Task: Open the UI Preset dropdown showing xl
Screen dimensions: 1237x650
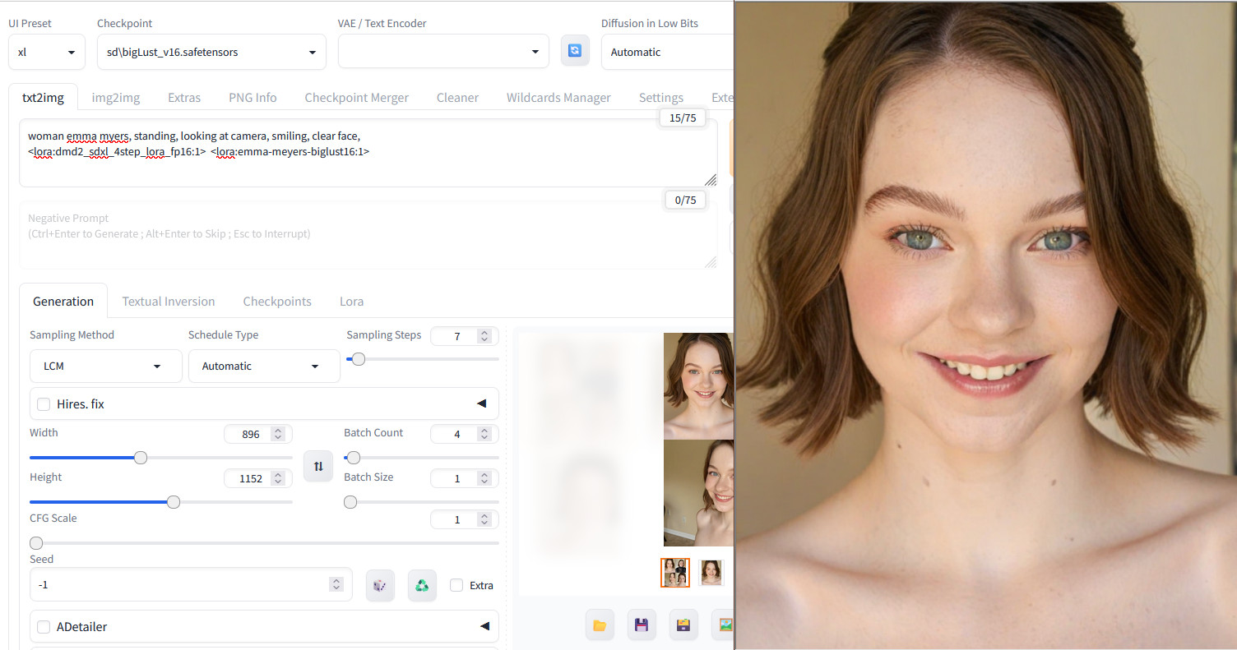Action: [47, 52]
